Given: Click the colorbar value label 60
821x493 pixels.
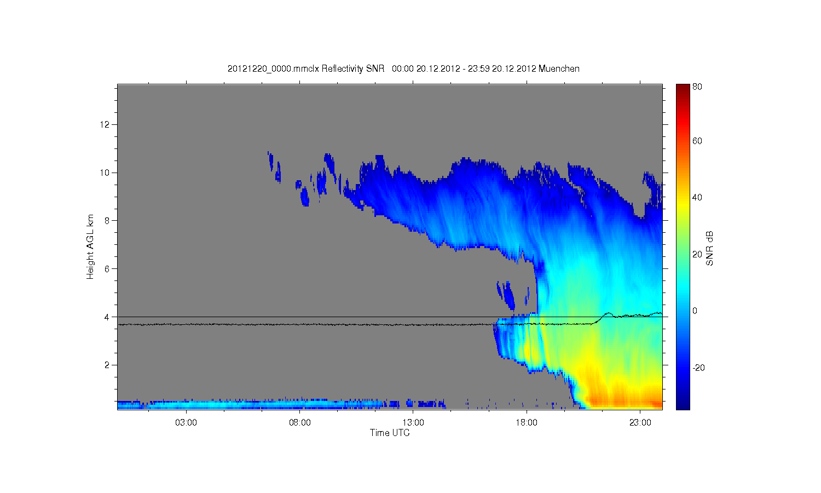Looking at the screenshot, I should 697,141.
